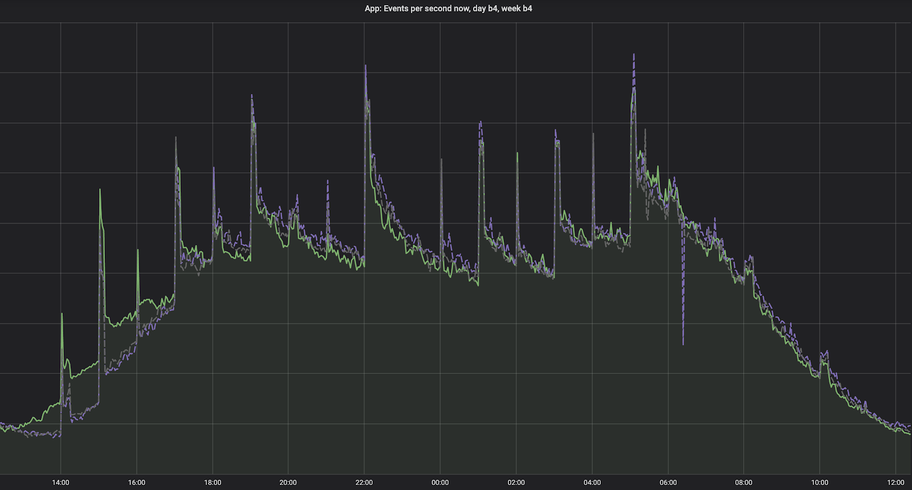Click the 10:00 time axis label
Screen dimensions: 912x490
pos(820,483)
